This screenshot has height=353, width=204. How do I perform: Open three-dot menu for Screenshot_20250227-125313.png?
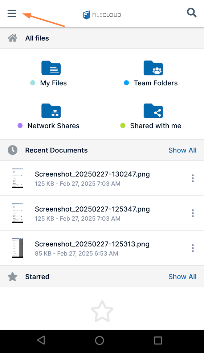[193, 248]
